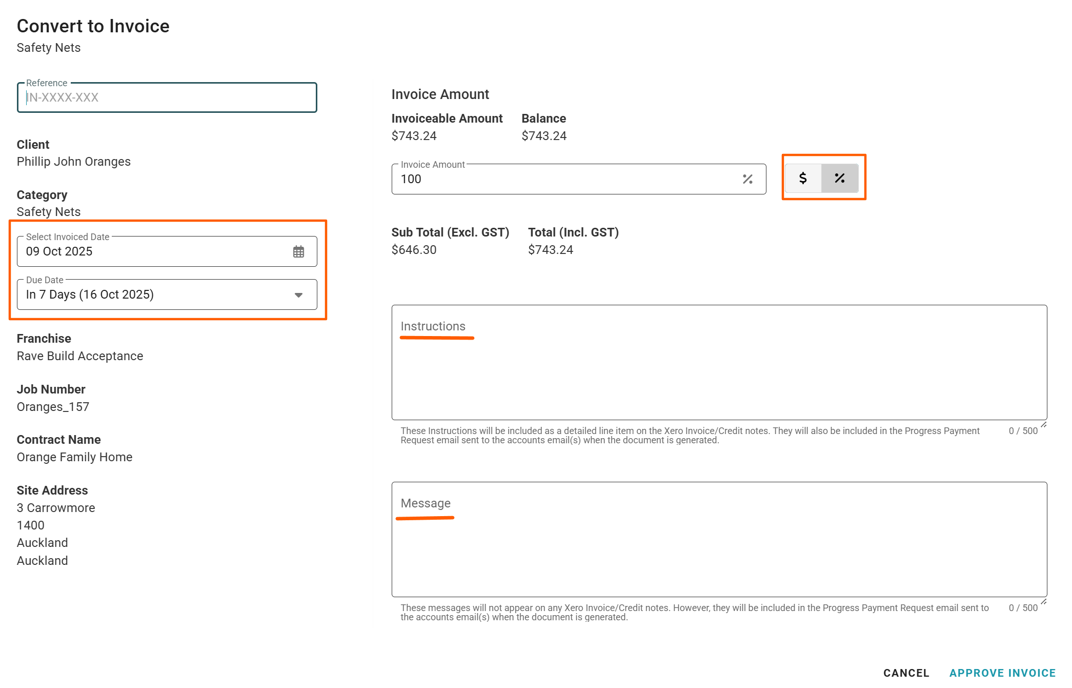Open the invoiced date calendar icon
This screenshot has width=1072, height=688.
[298, 251]
